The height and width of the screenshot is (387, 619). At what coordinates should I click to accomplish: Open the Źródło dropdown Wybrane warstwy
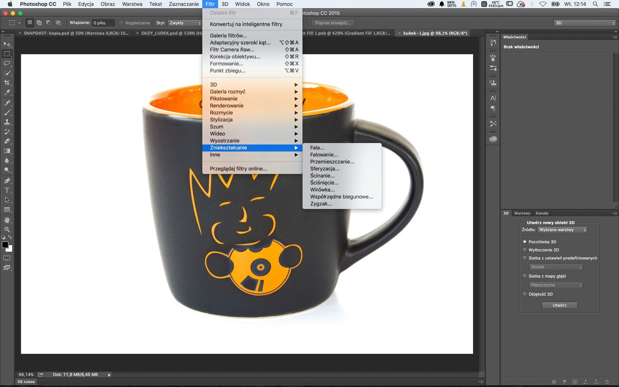562,230
